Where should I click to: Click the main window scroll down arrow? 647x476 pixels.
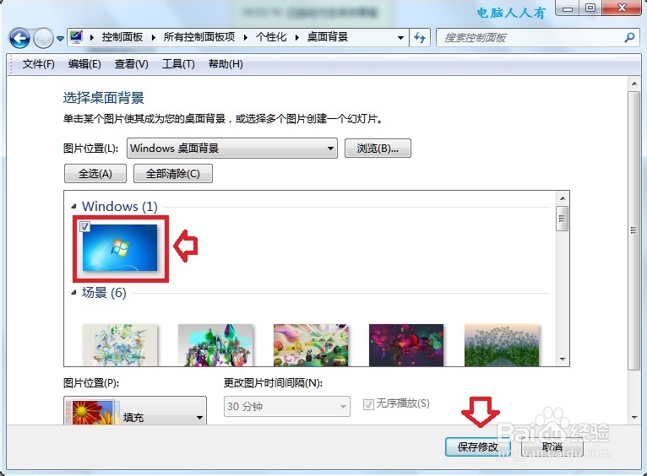tap(634, 418)
